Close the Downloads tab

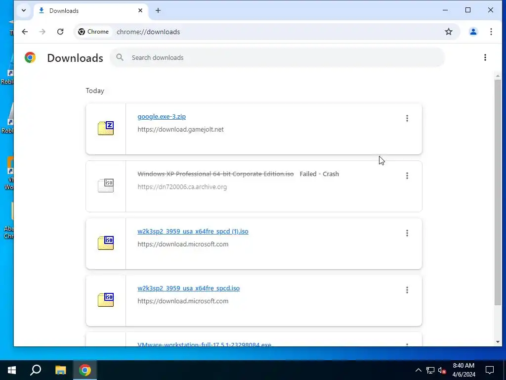[x=140, y=11]
